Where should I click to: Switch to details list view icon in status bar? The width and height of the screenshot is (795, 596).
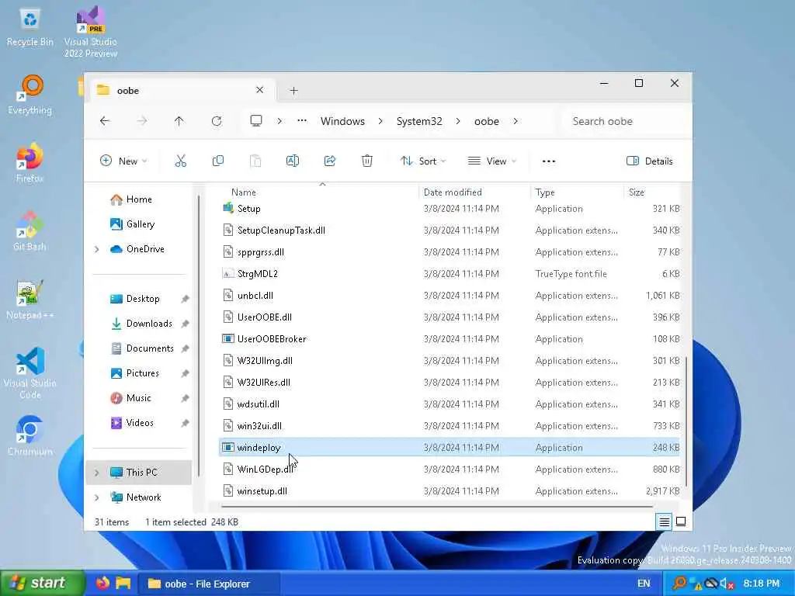tap(665, 521)
